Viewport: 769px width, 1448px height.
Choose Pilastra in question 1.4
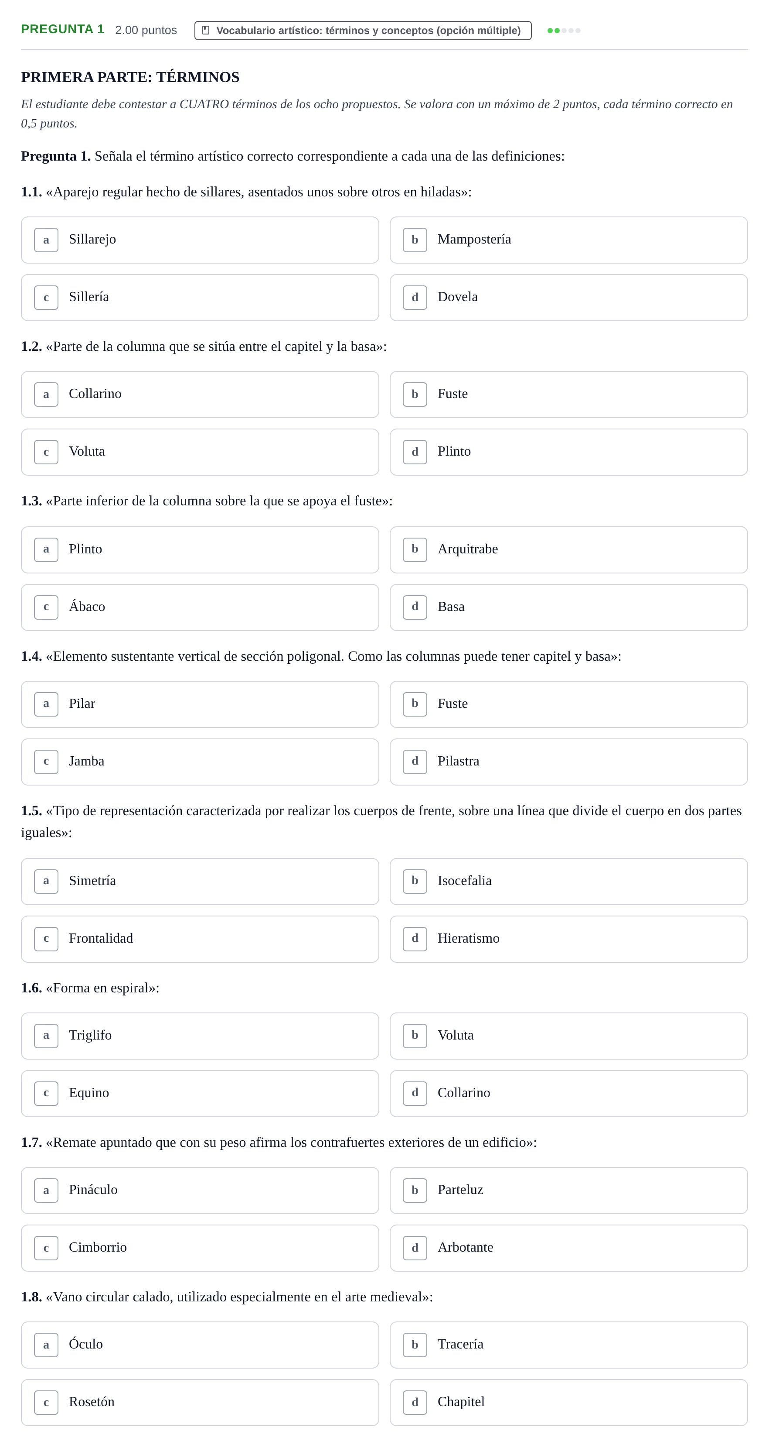568,762
